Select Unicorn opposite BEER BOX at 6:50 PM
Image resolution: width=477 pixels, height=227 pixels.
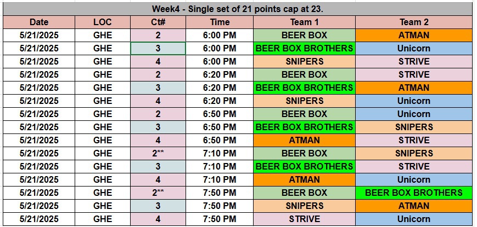(x=413, y=114)
